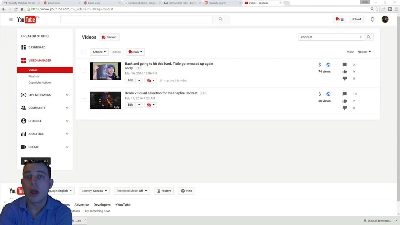The image size is (400, 225).
Task: Go back with the browser back arrow
Action: (4, 9)
